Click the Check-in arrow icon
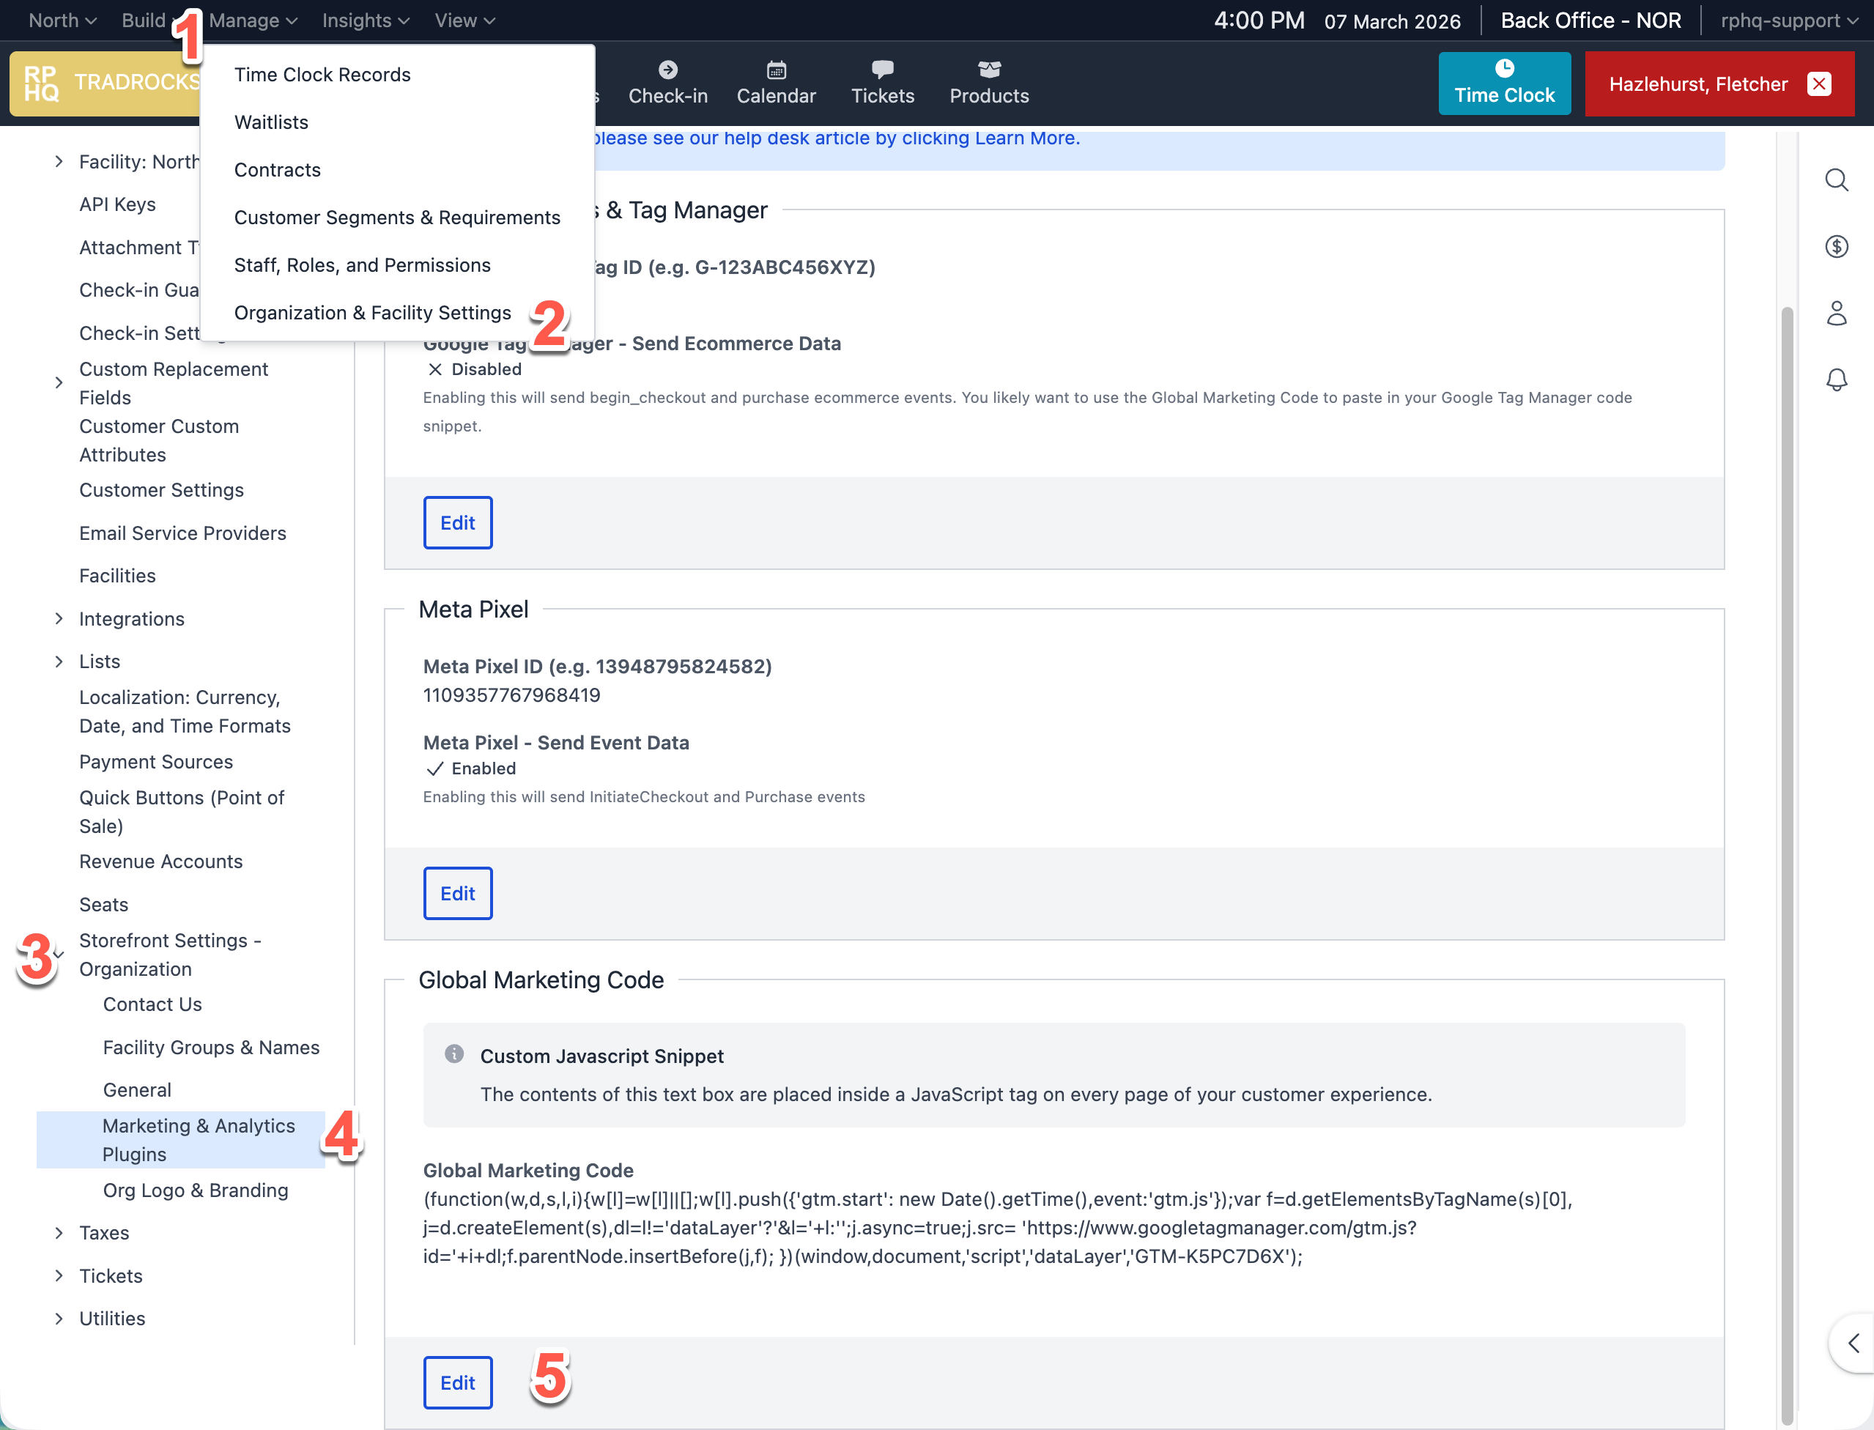 coord(667,70)
